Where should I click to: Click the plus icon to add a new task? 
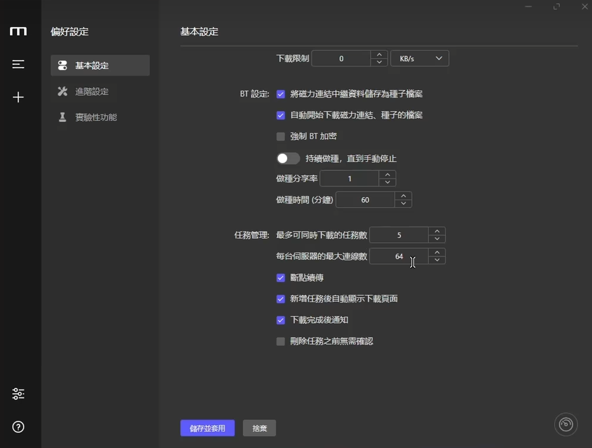[x=18, y=97]
